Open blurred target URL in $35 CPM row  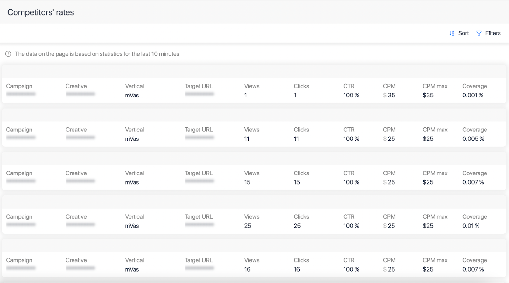click(199, 94)
